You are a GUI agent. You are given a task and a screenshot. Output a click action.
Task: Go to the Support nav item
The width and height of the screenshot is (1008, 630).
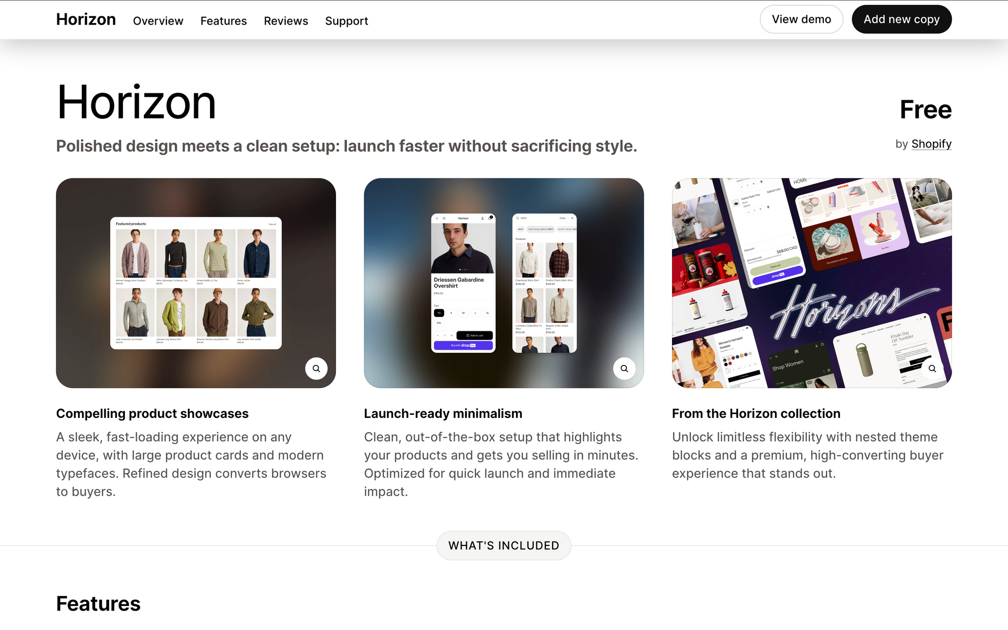click(346, 21)
